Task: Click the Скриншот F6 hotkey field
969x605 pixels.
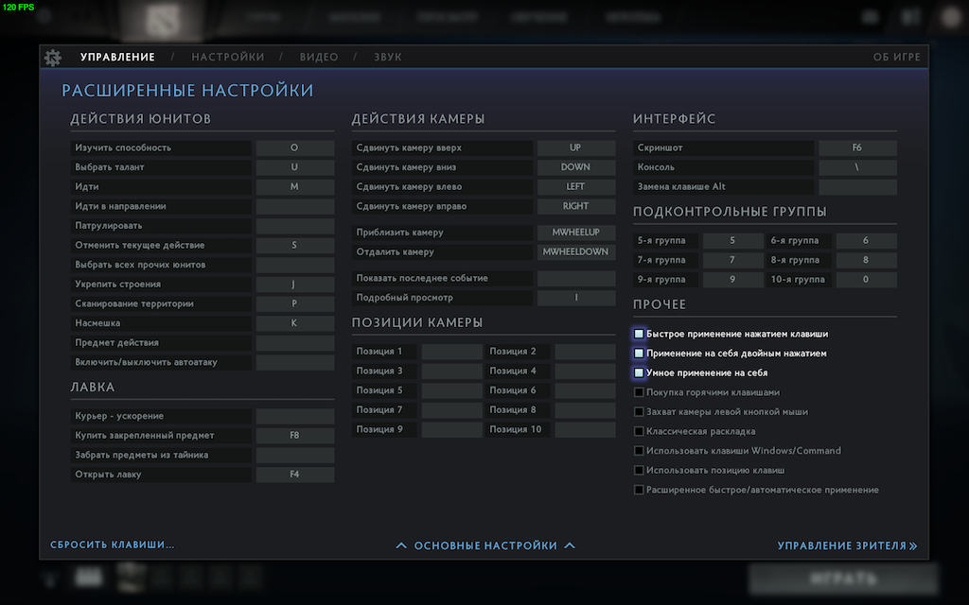Action: pos(856,148)
